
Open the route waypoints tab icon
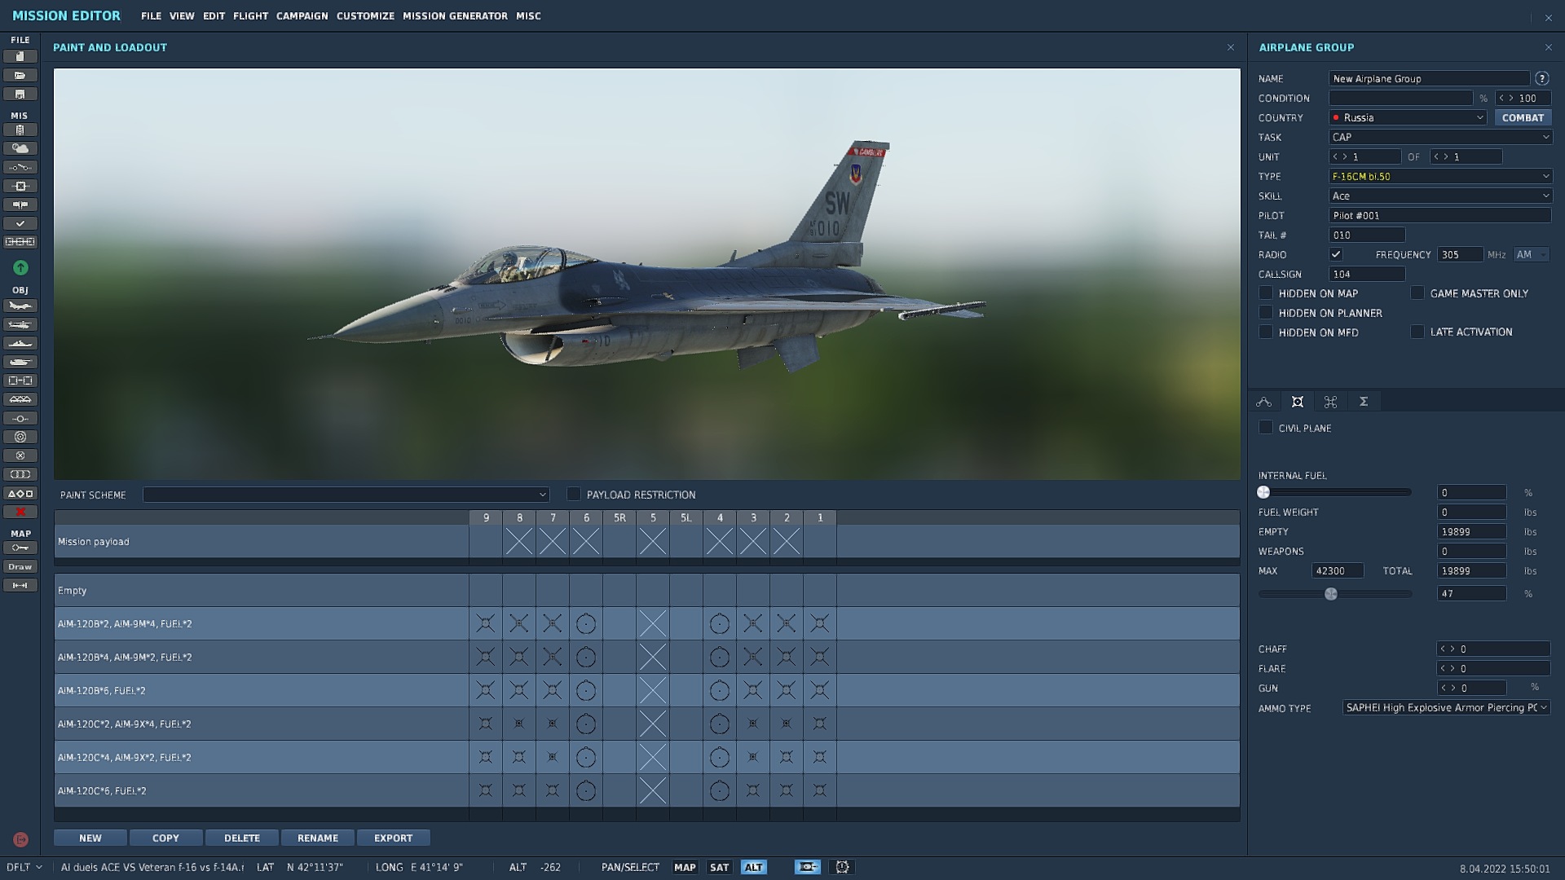coord(1264,402)
